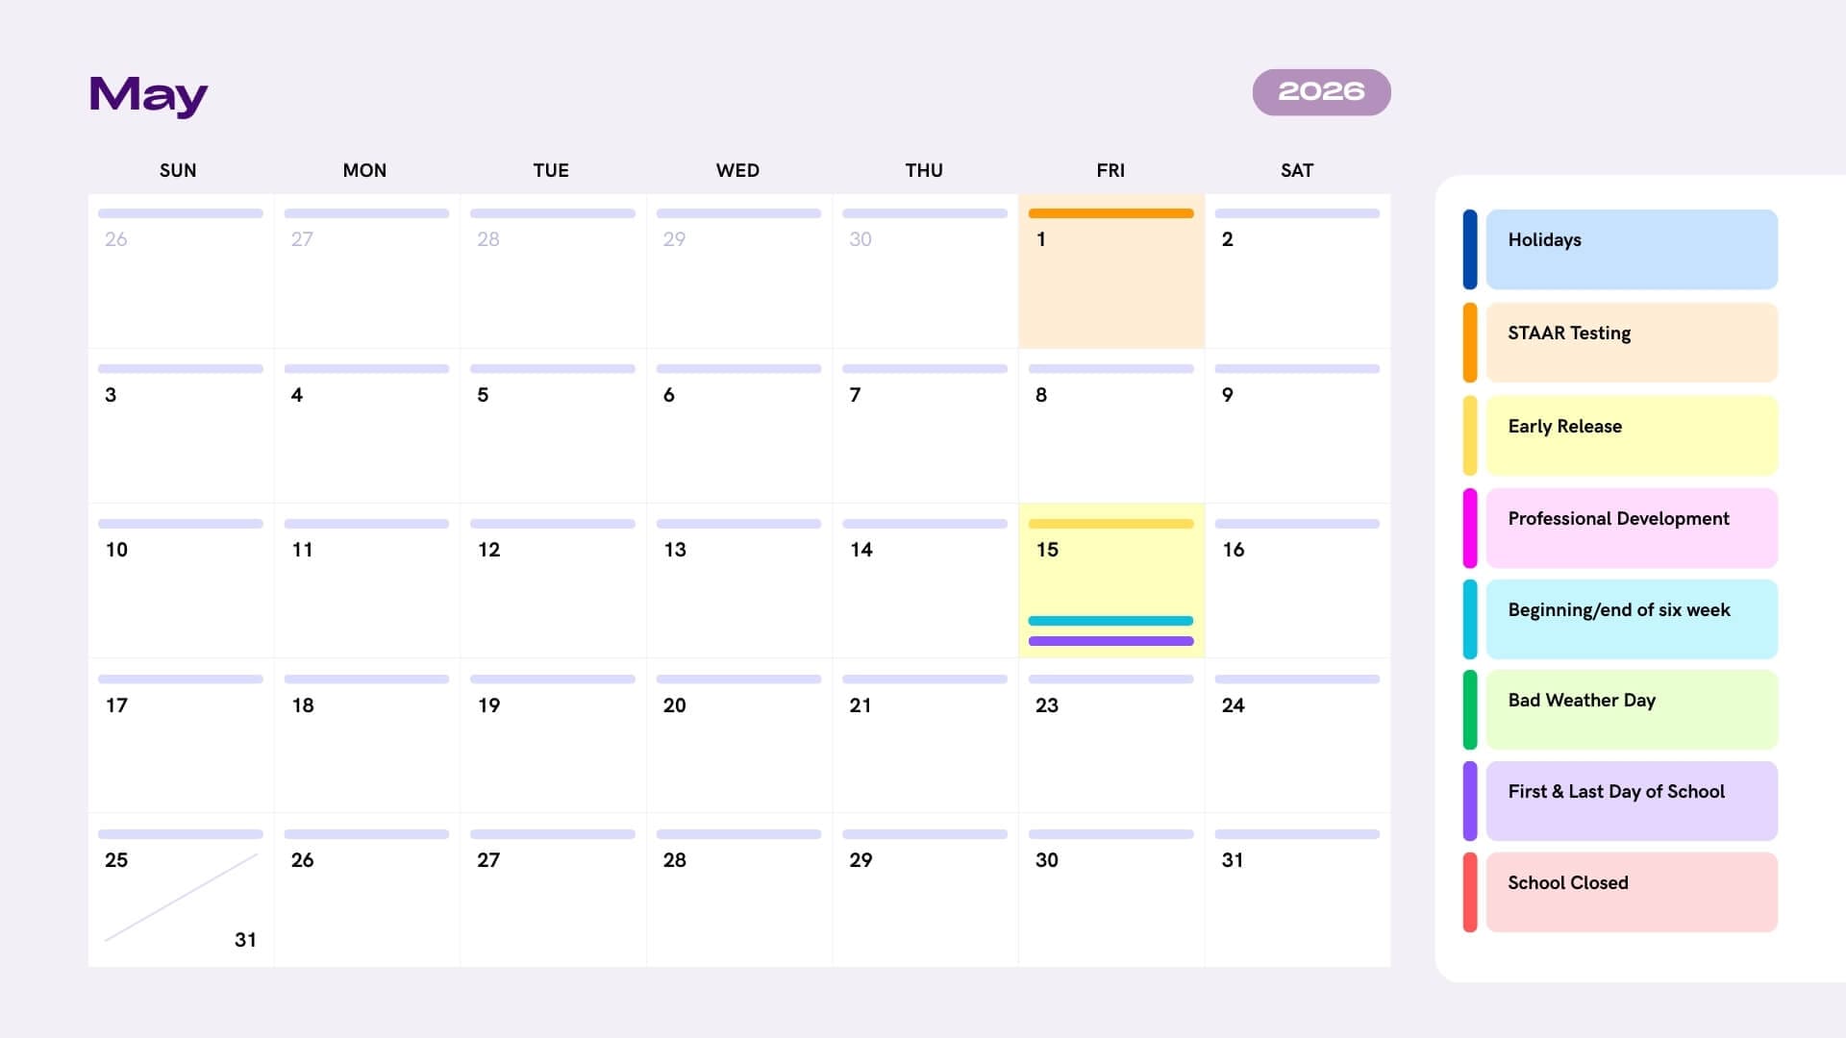Click the FRI column header

click(1110, 170)
